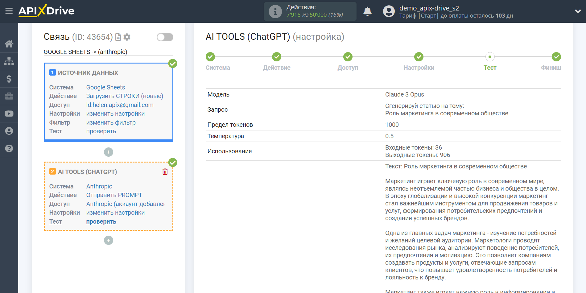Open connections sitemap icon in sidebar
The image size is (586, 293).
pyautogui.click(x=9, y=61)
